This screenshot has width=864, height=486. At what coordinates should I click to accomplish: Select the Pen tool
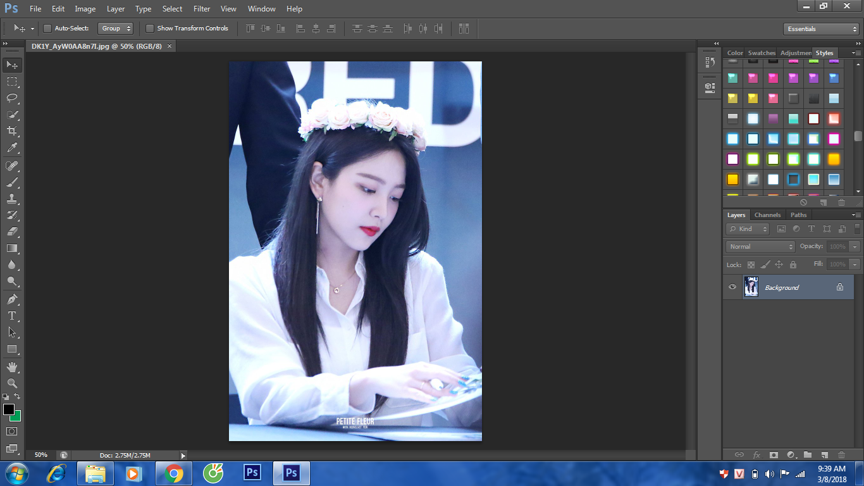click(x=12, y=299)
